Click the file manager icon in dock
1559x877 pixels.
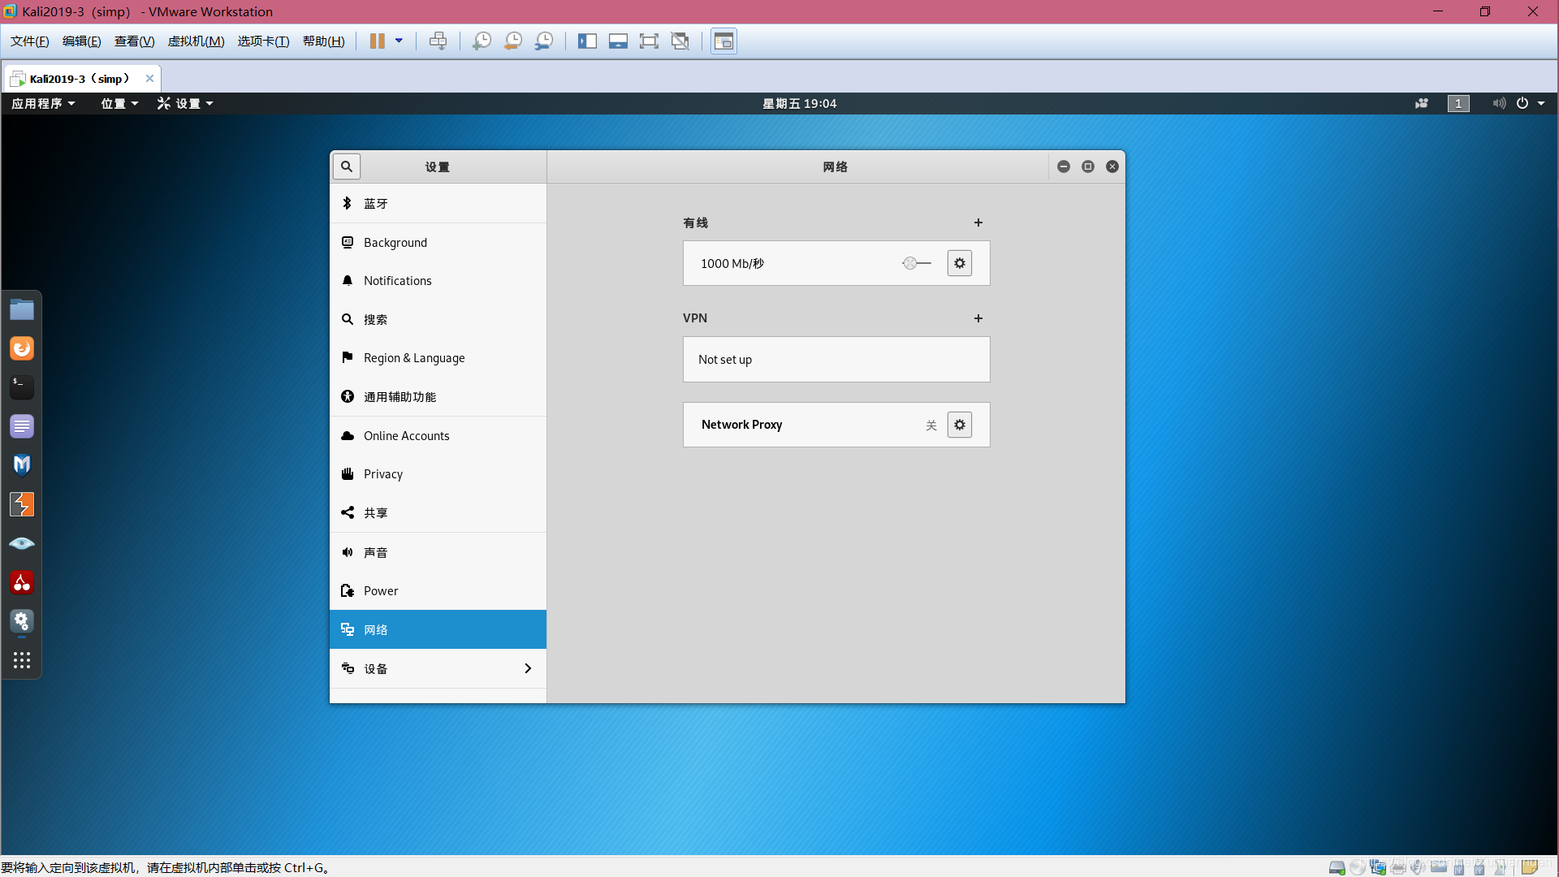[x=21, y=309]
